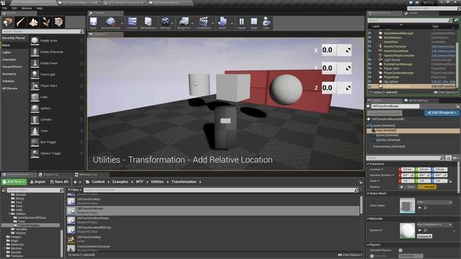Click the Sphere Trigger placement icon
Image resolution: width=461 pixels, height=259 pixels.
click(35, 153)
